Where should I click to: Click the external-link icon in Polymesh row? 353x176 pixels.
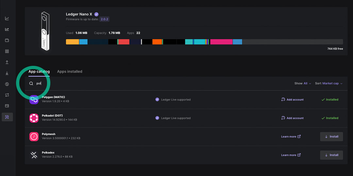click(299, 136)
